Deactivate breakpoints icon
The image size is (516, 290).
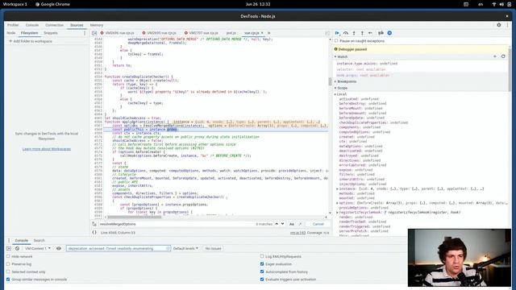[381, 33]
